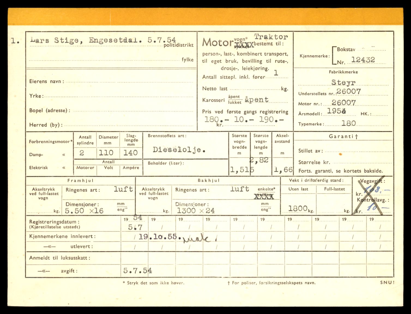Click the Karosseri value 'åpent'

click(x=256, y=100)
